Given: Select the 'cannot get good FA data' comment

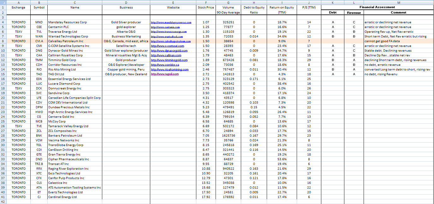Looking at the screenshot, I should [x=399, y=41].
